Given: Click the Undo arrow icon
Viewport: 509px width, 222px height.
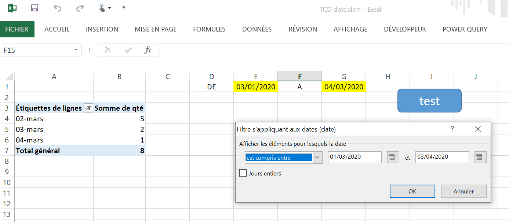Looking at the screenshot, I should [57, 8].
